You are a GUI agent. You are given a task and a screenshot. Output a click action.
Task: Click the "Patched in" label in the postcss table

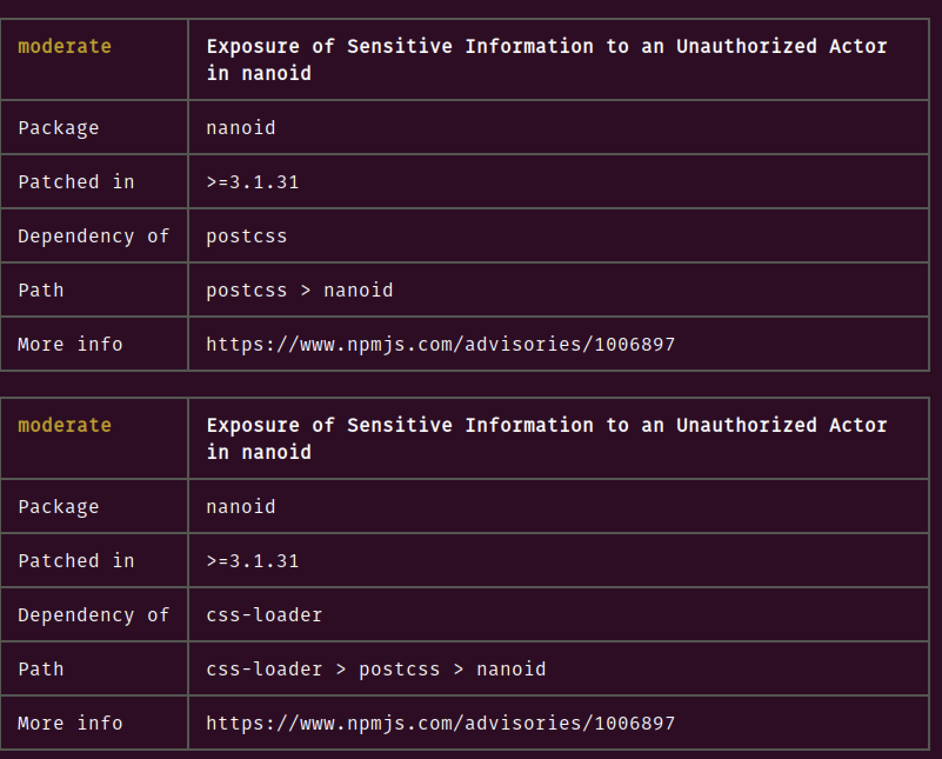(76, 182)
